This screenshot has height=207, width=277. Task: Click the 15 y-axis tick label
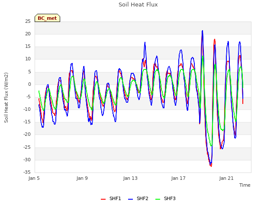click(28, 47)
